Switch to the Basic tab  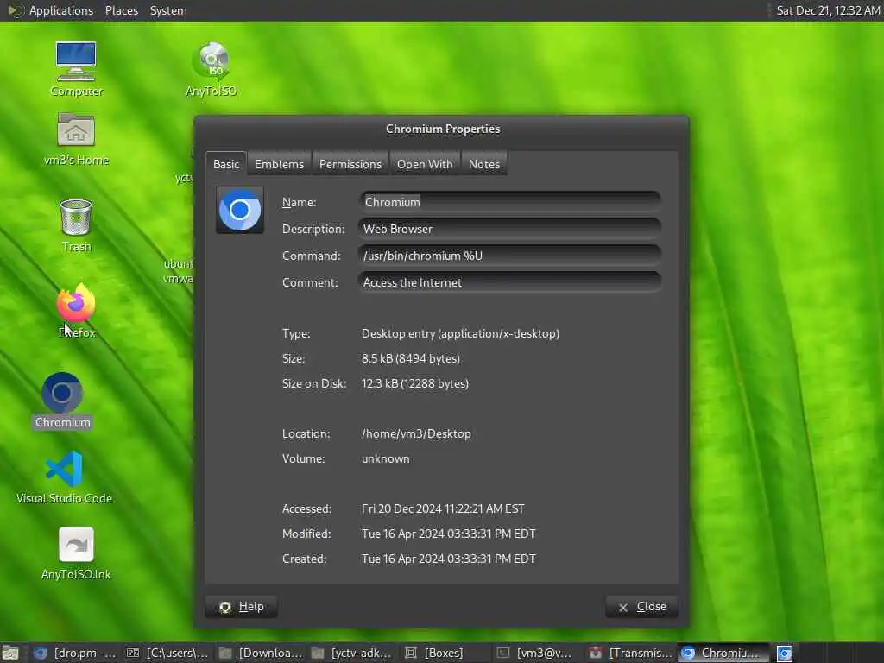(x=226, y=164)
